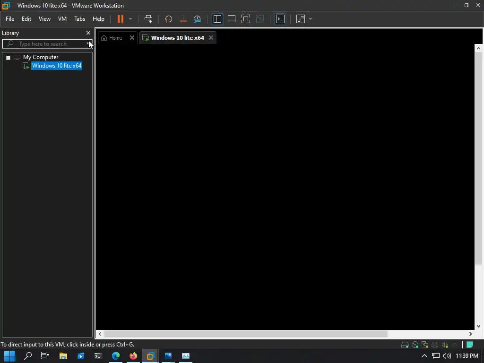484x363 pixels.
Task: Collapse the My Computer tree node
Action: 9,58
